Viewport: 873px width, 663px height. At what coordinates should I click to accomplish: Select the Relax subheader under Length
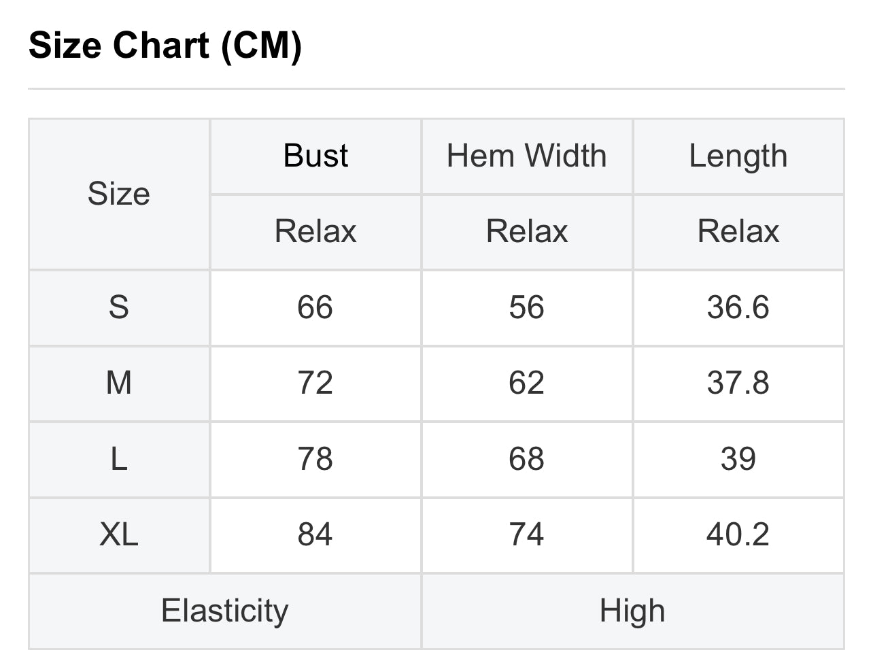(x=738, y=231)
